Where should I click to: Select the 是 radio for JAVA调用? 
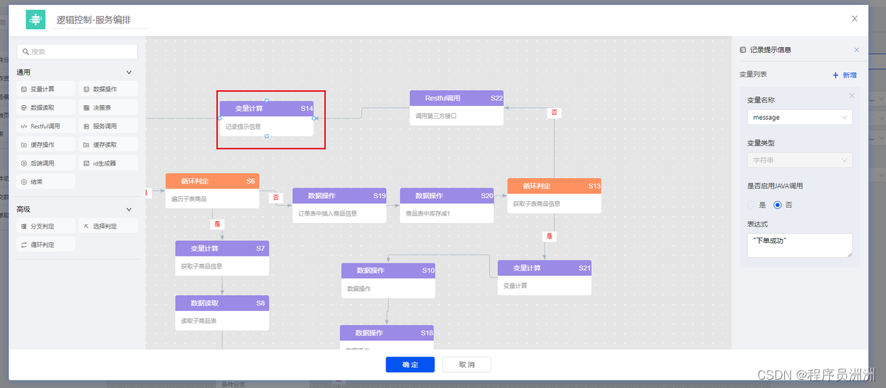[x=752, y=205]
